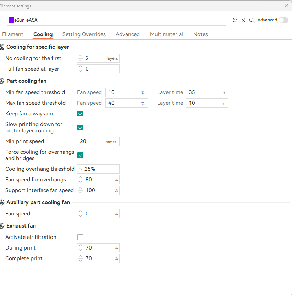Click the delete preset X icon

(x=243, y=20)
